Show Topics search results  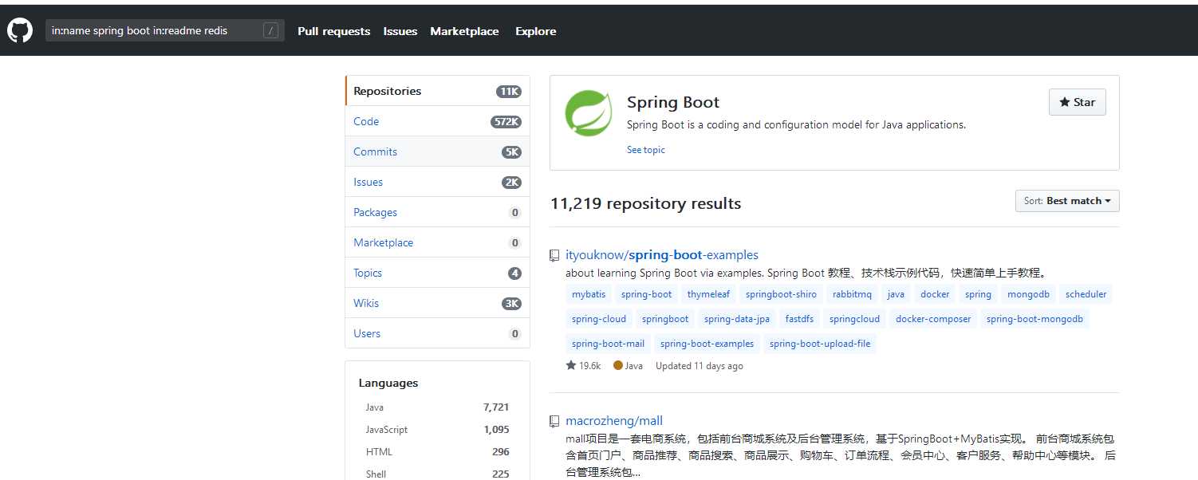(x=437, y=273)
